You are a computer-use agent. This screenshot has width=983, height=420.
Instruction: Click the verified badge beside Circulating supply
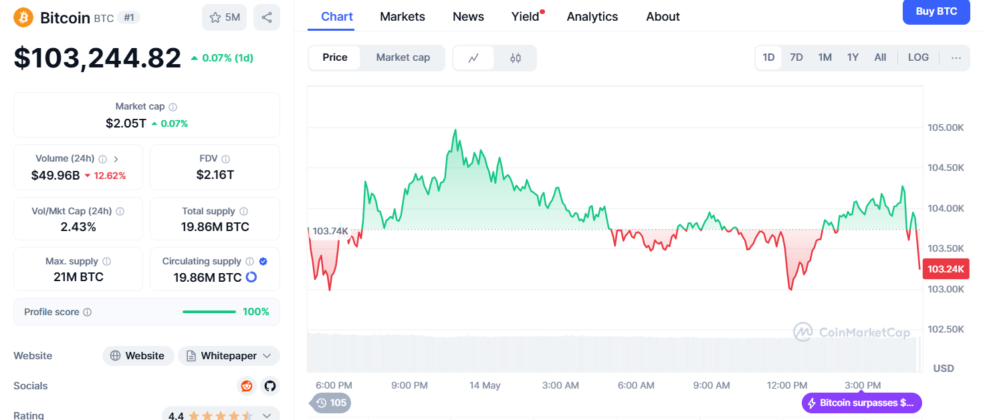pos(263,262)
